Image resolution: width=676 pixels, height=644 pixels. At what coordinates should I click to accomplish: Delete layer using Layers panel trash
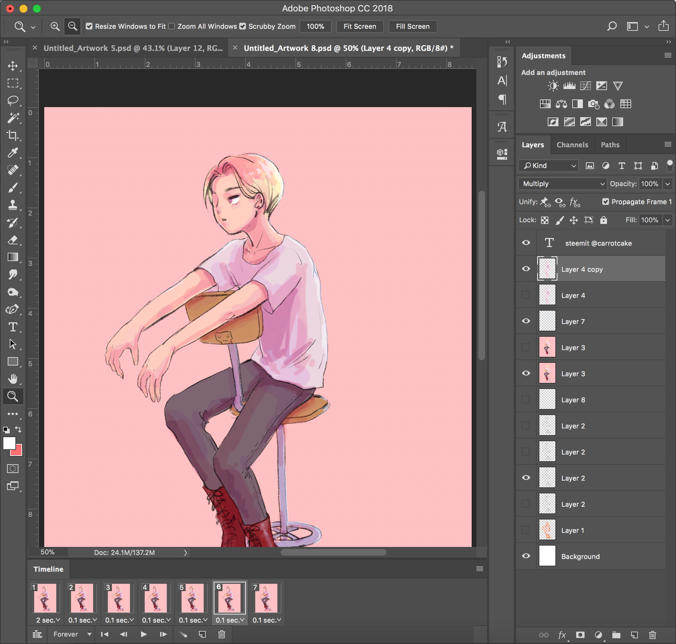[653, 635]
